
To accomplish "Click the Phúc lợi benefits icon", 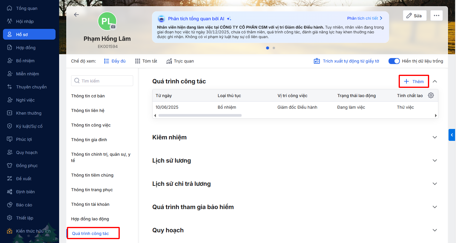I will click(x=10, y=139).
